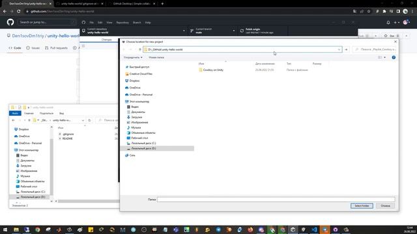Image resolution: width=417 pixels, height=234 pixels.
Task: Open the Help menu in GitHub Desktop
Action: pyautogui.click(x=148, y=23)
